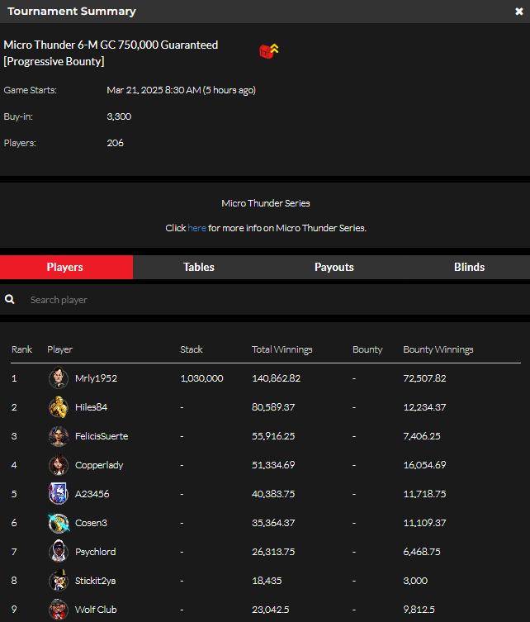This screenshot has width=530, height=622.
Task: Click total winnings 26,313.75
Action: [273, 552]
